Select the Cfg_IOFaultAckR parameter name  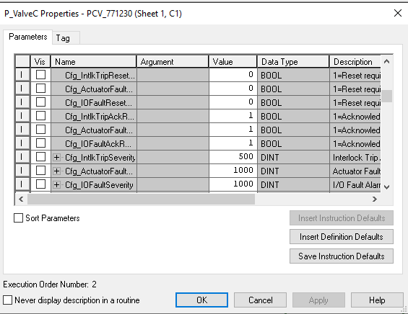point(98,144)
